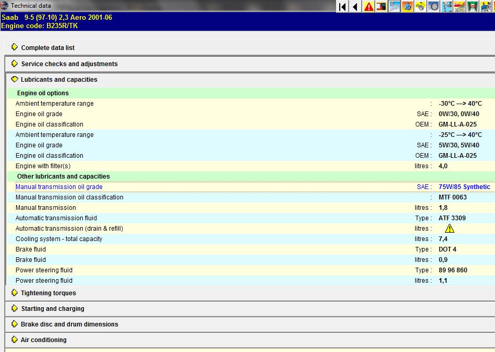Open the red warning triangle toolbar icon

(x=368, y=6)
